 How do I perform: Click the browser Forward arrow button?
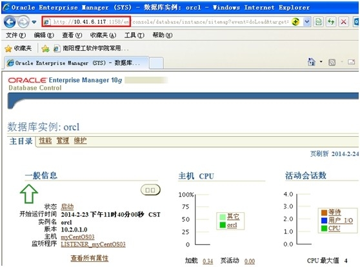pos(23,22)
